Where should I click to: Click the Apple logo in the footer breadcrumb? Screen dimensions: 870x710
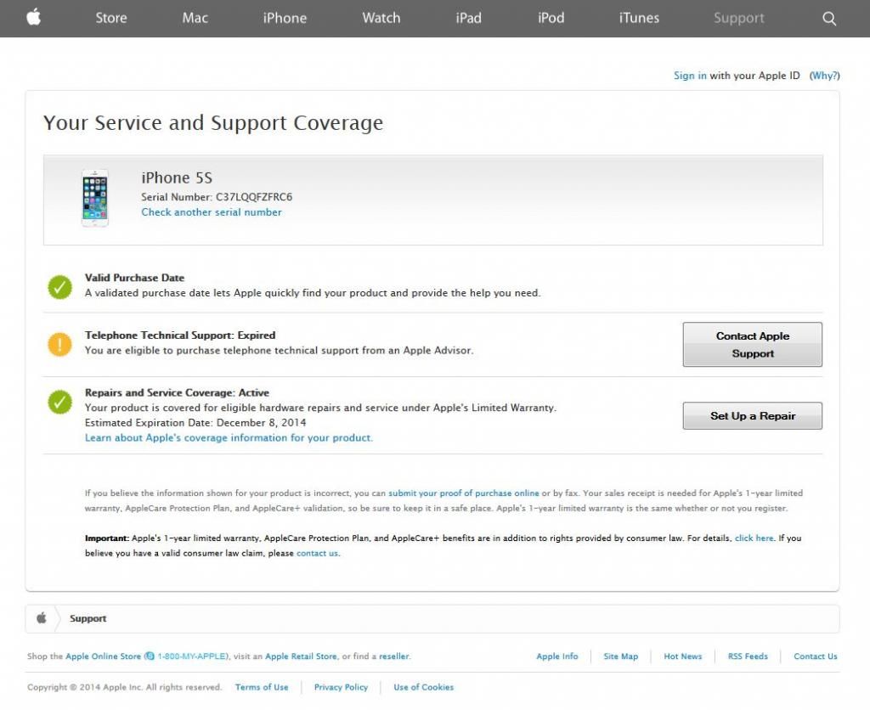tap(41, 618)
